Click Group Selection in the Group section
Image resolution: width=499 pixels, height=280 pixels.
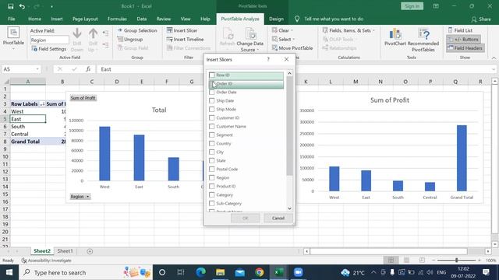click(137, 30)
